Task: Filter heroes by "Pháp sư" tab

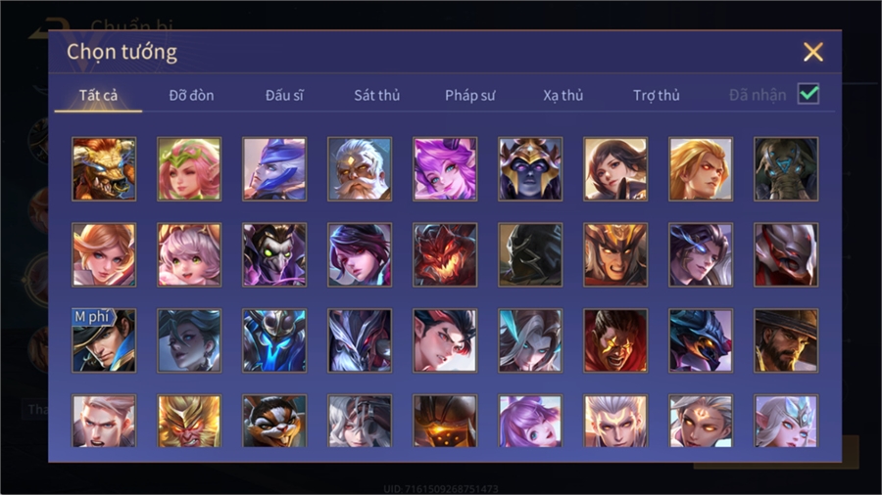Action: tap(470, 96)
